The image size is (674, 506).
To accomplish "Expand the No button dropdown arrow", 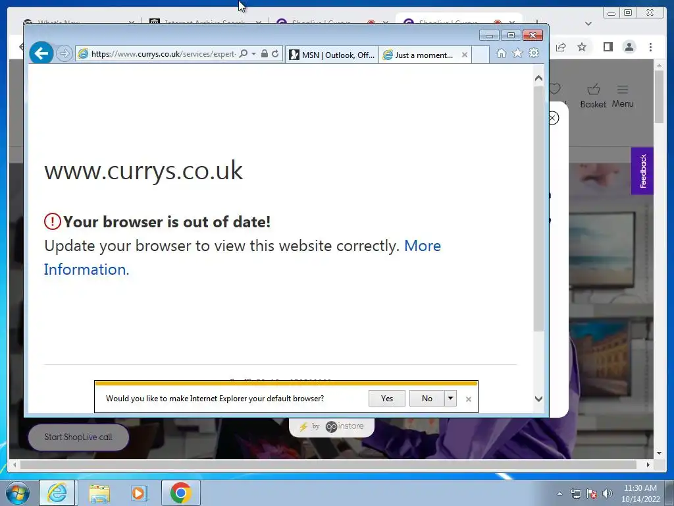I will point(450,399).
